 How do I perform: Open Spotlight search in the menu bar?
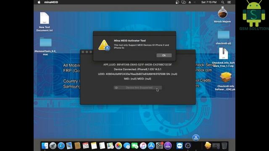point(222,2)
